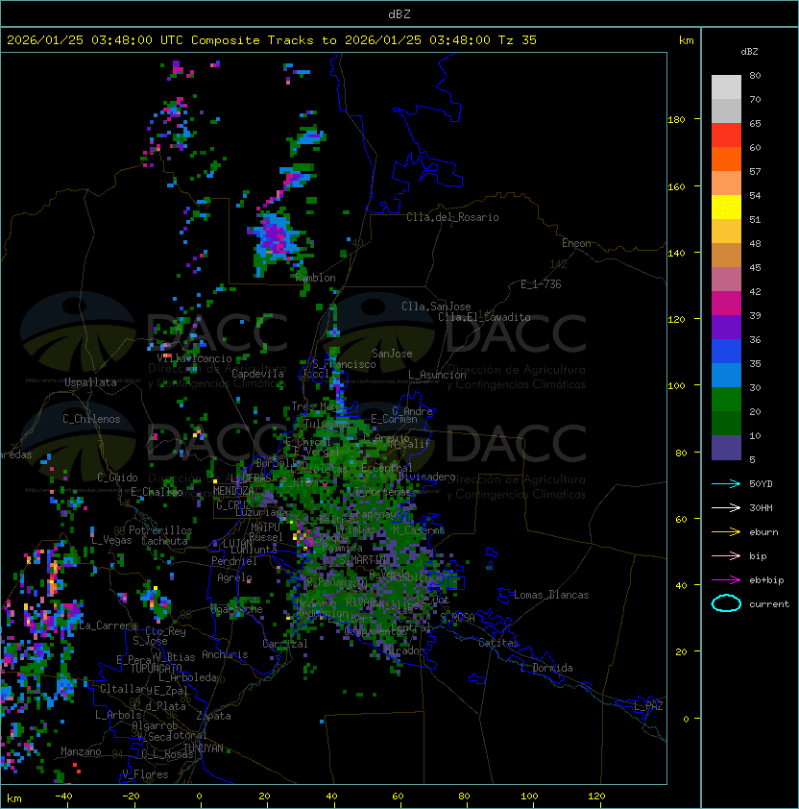Click the 'E_Carmen' map label
Image resolution: width=799 pixels, height=809 pixels.
click(394, 419)
